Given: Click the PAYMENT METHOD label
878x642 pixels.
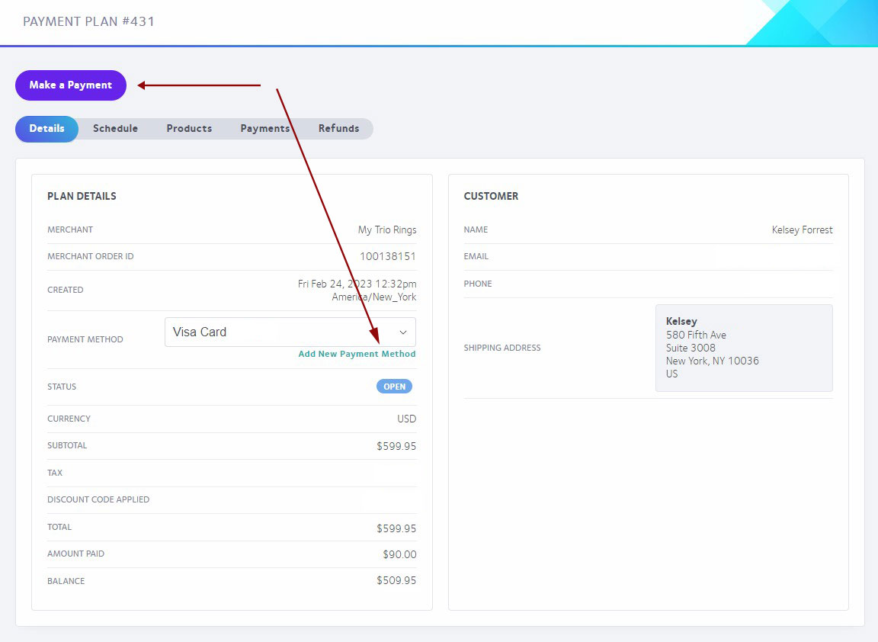Looking at the screenshot, I should [85, 339].
